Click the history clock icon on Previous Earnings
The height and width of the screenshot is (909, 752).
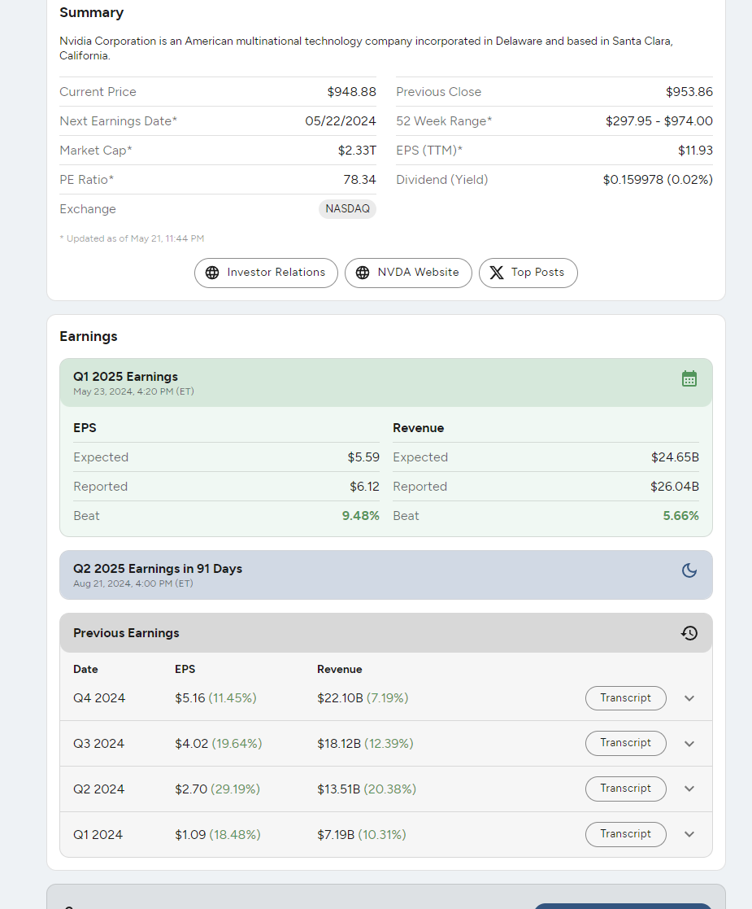[689, 633]
